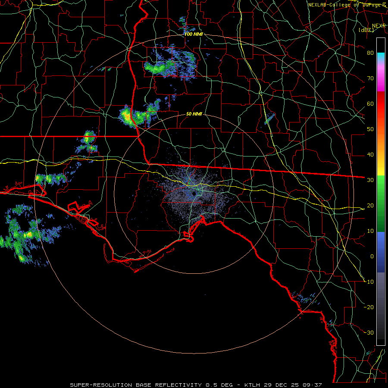Click the blue segment of the dBZ color bar
Screen dimensions: 388x388
tap(381, 252)
